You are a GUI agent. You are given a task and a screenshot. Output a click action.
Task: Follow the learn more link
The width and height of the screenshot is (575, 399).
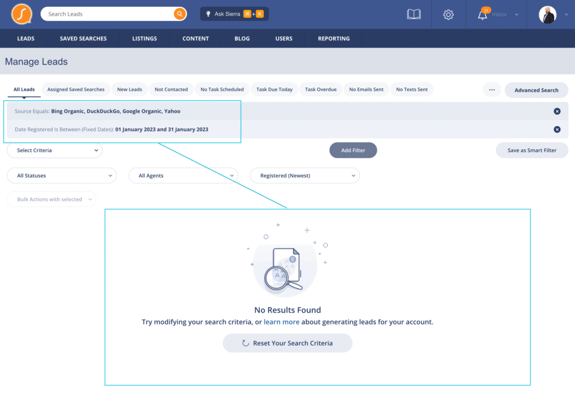281,322
